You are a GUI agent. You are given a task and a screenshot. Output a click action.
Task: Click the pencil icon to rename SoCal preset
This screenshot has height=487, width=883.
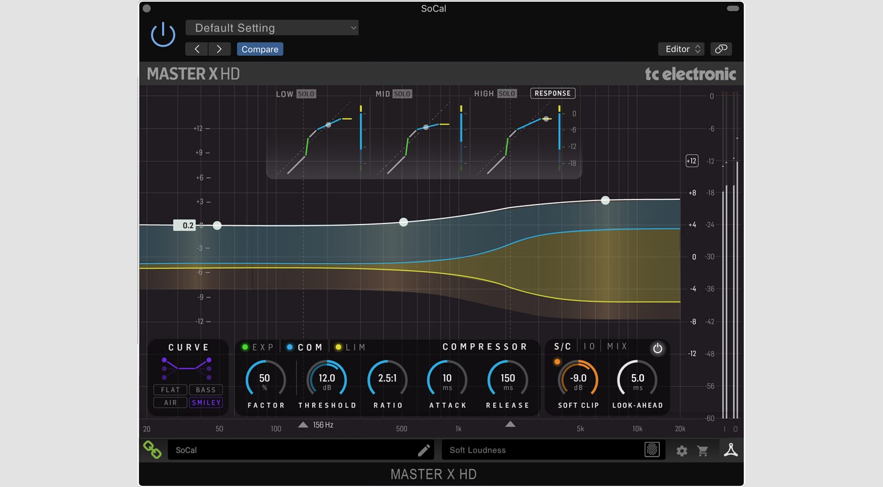coord(424,450)
